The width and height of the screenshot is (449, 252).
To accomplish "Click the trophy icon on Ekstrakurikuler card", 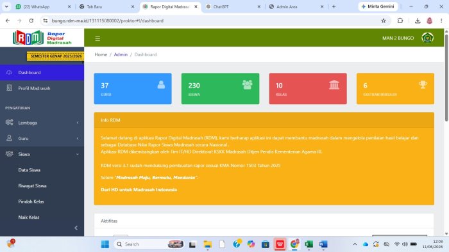I will tap(423, 84).
